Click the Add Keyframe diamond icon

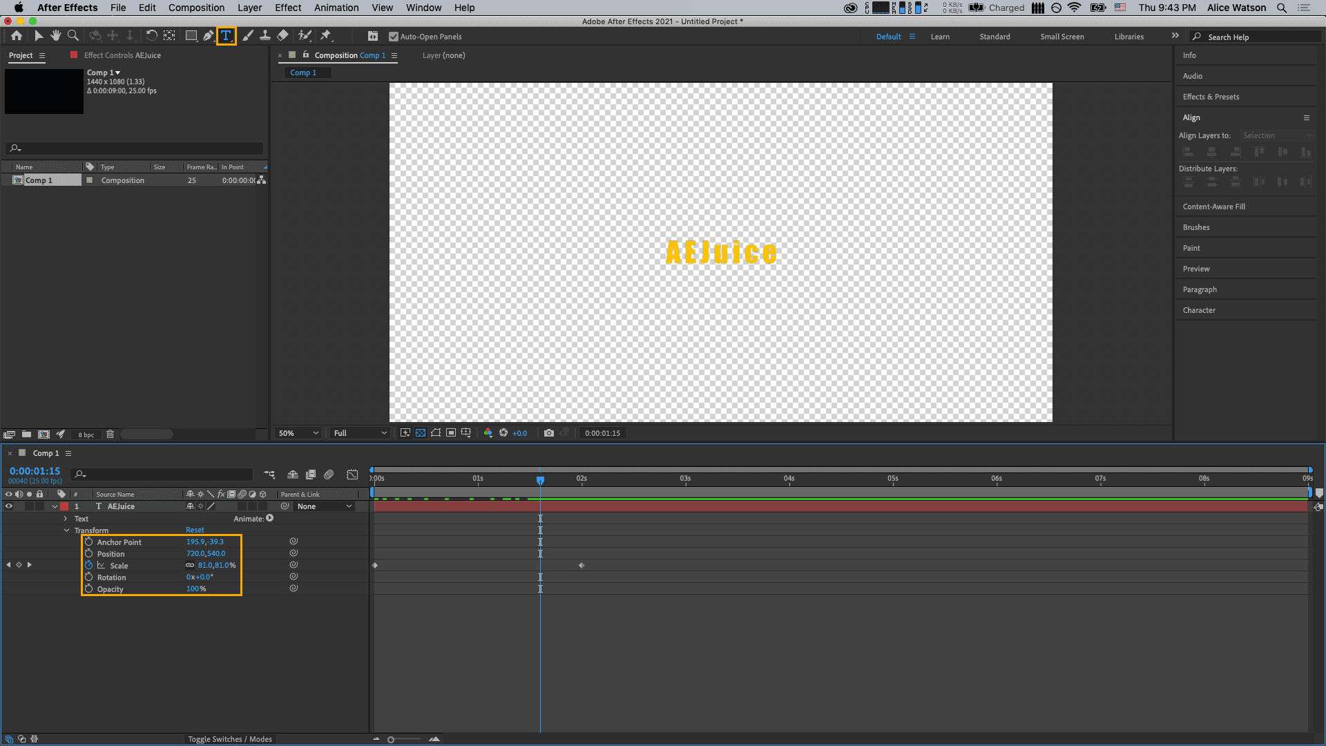pos(18,565)
